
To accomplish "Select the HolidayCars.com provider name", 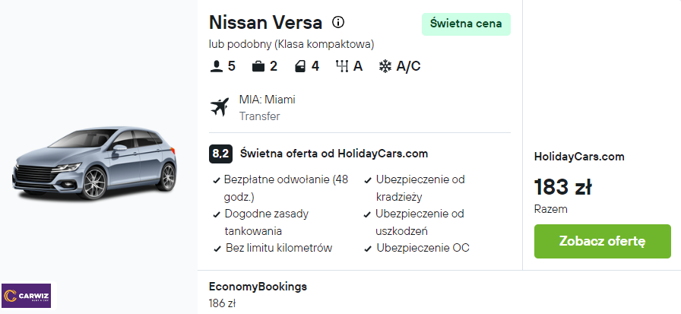I will (579, 157).
